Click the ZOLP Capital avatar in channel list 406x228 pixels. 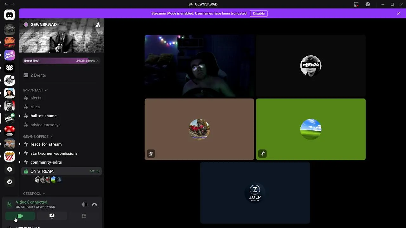(x=59, y=180)
